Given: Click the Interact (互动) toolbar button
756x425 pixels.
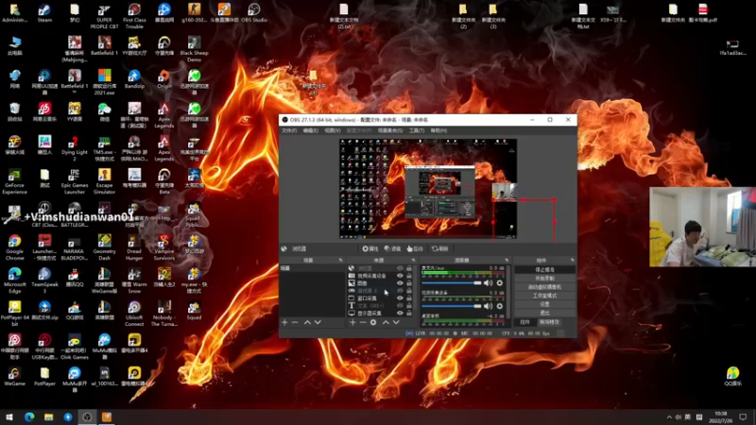Looking at the screenshot, I should pyautogui.click(x=415, y=248).
